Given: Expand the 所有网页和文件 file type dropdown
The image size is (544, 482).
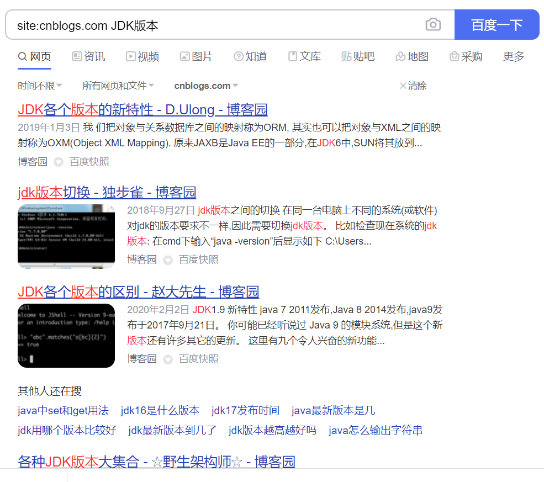Looking at the screenshot, I should pyautogui.click(x=118, y=86).
